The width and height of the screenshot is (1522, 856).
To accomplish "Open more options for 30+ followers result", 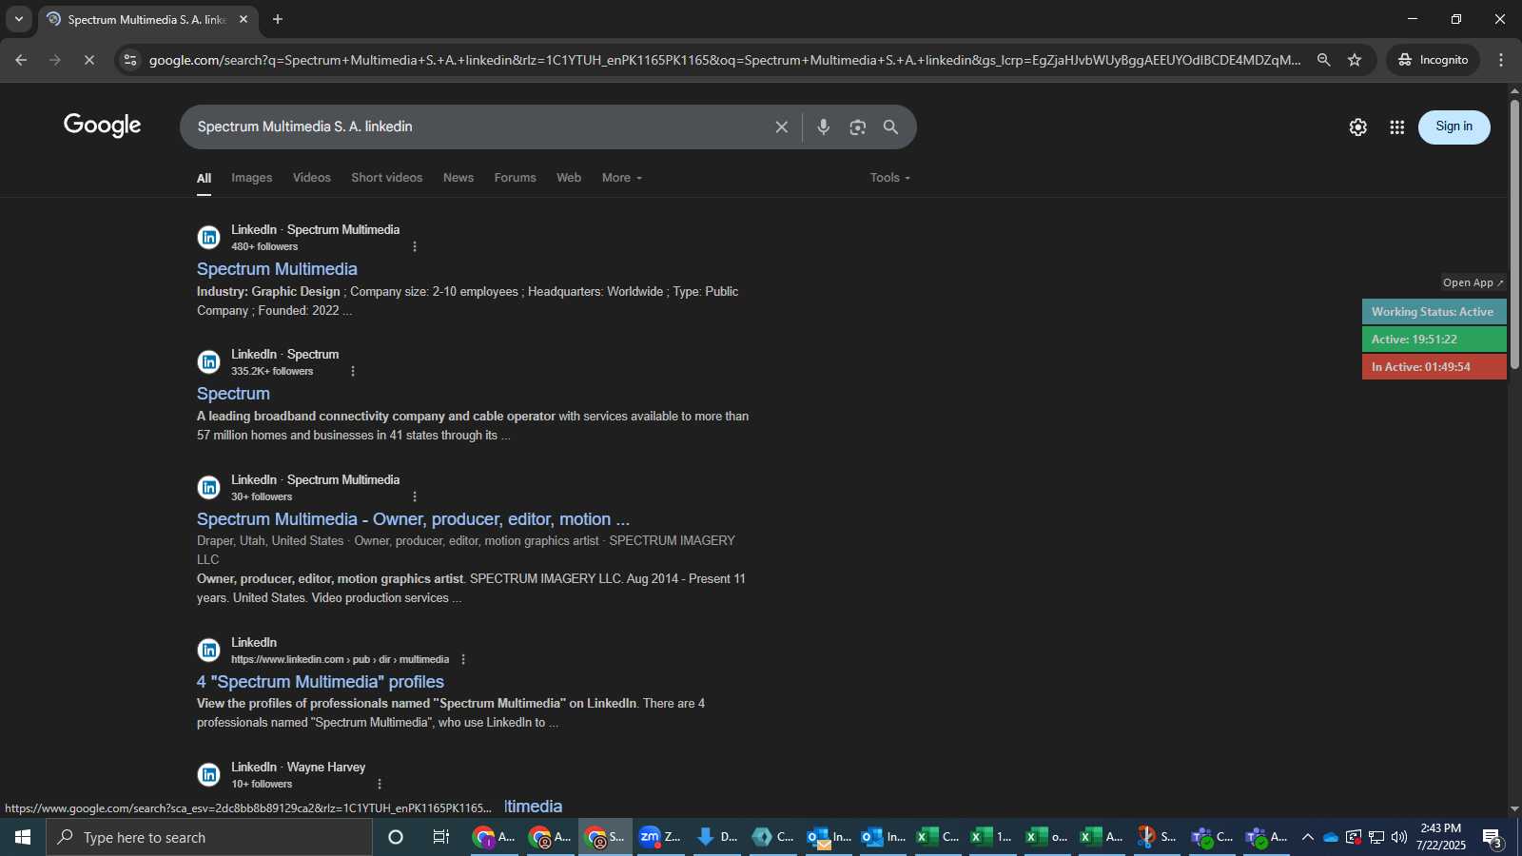I will 415,496.
